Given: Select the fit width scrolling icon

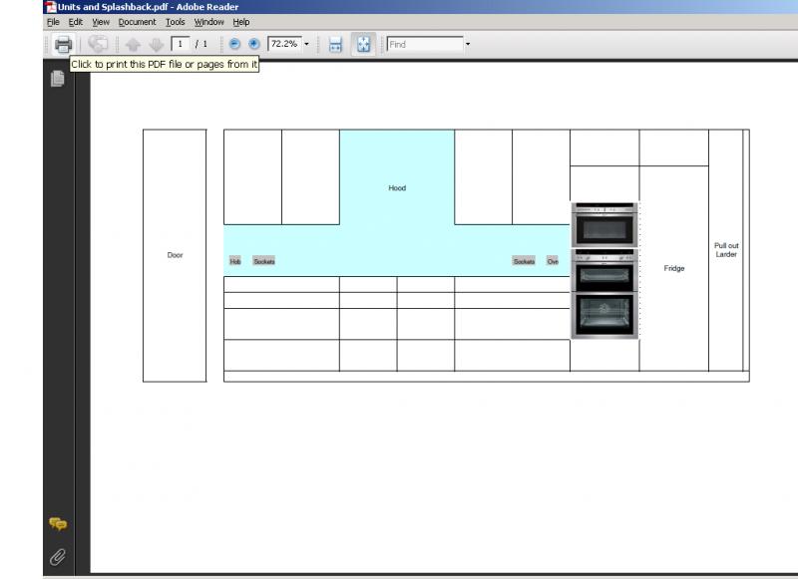Looking at the screenshot, I should pos(336,44).
